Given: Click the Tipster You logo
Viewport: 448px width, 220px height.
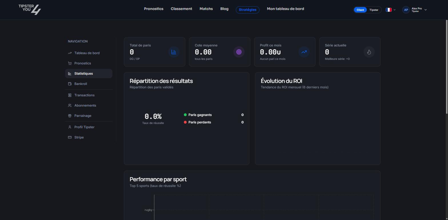Looking at the screenshot, I should pos(30,9).
